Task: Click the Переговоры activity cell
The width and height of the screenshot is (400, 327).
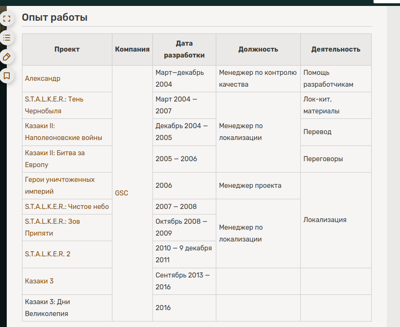Action: pyautogui.click(x=336, y=159)
